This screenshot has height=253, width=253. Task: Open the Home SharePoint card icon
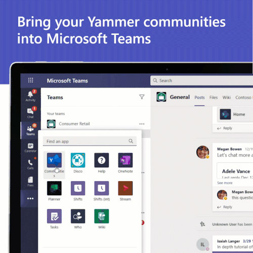coord(225,114)
